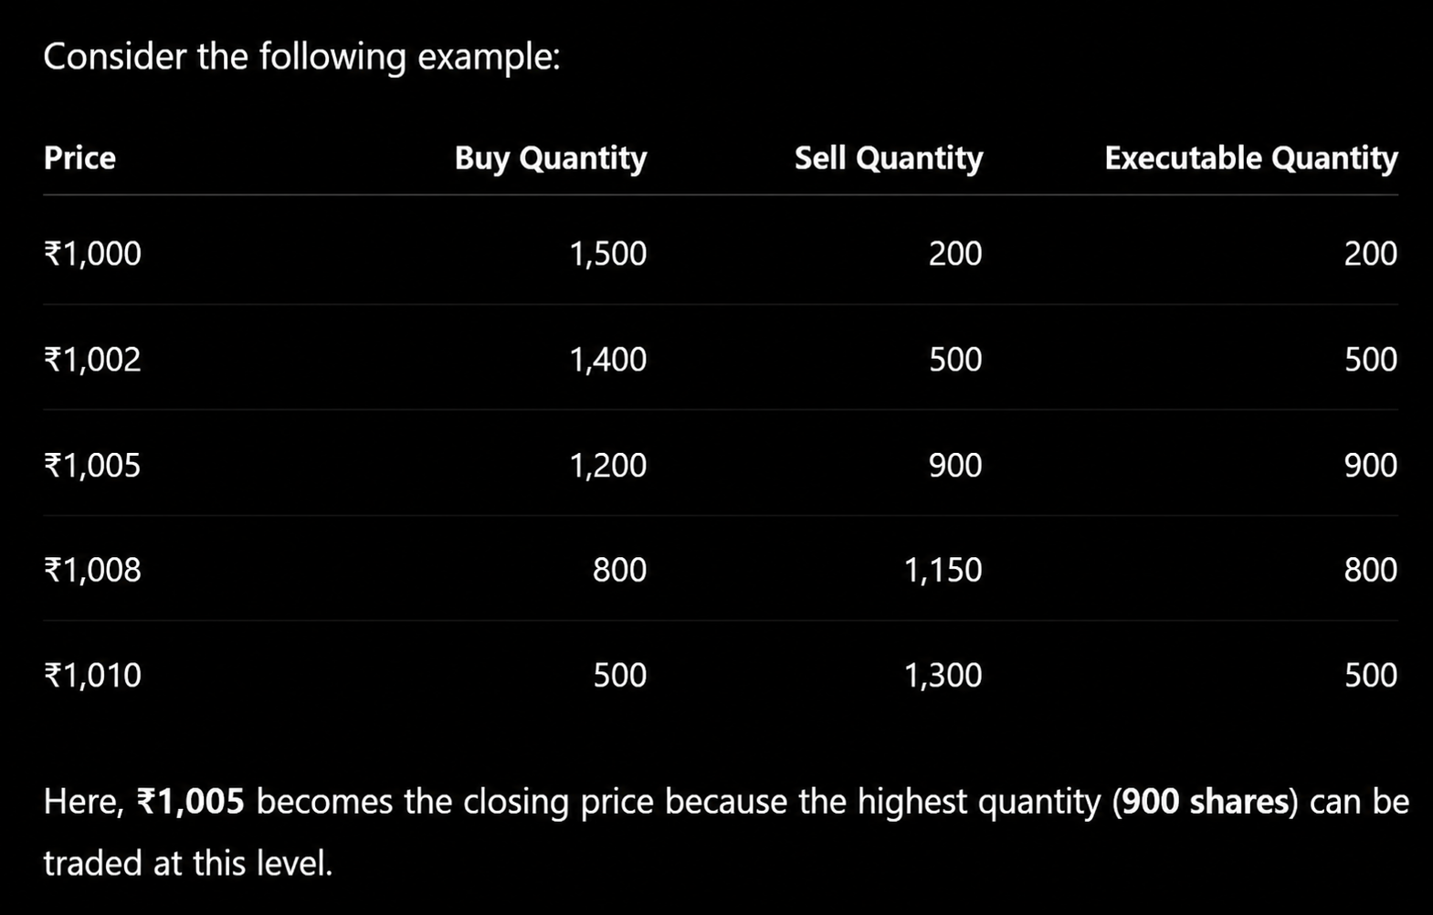
Task: Click the Executable Quantity column header
Action: click(1251, 159)
